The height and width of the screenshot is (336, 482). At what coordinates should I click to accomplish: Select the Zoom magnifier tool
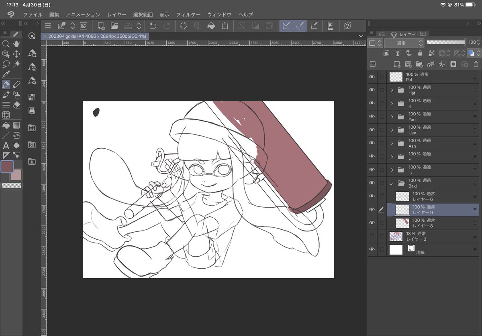coord(6,44)
